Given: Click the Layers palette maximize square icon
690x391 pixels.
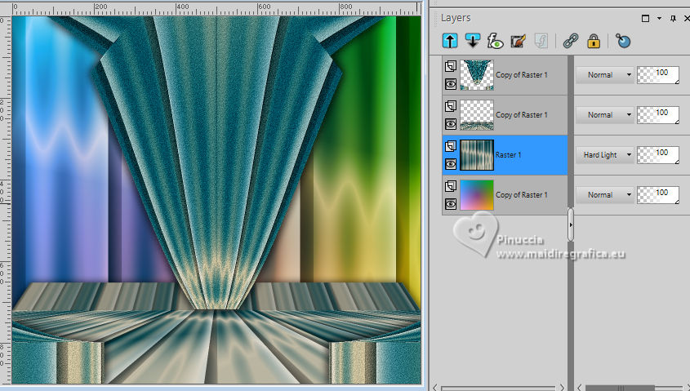Looking at the screenshot, I should 646,18.
